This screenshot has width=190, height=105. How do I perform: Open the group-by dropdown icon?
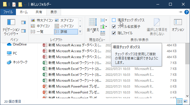(104, 20)
